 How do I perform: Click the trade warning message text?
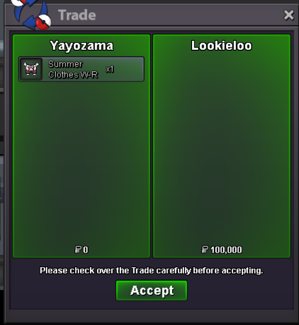point(151,271)
